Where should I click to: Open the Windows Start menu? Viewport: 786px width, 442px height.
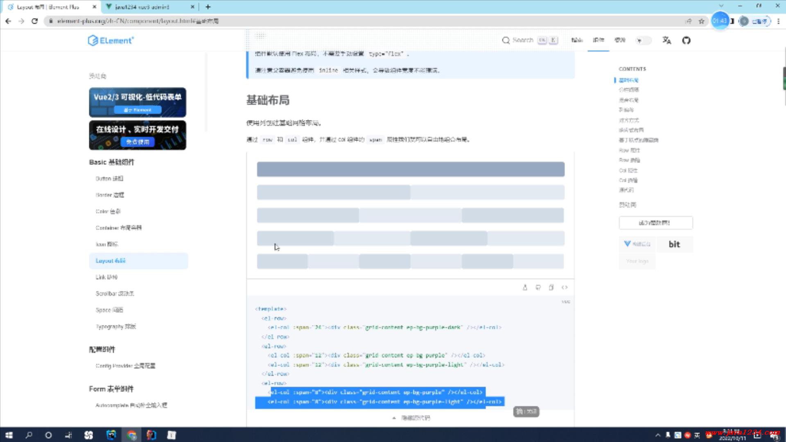click(x=9, y=435)
